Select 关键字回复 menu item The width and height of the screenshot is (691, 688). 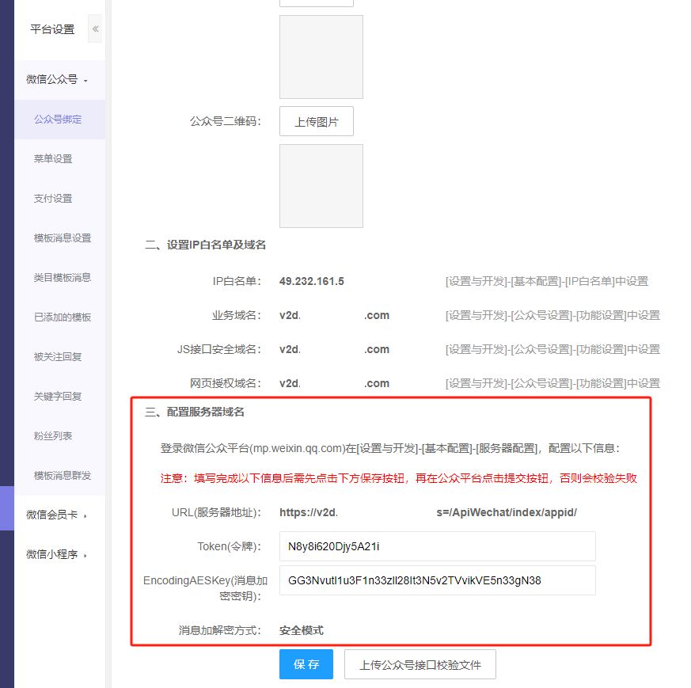point(58,397)
